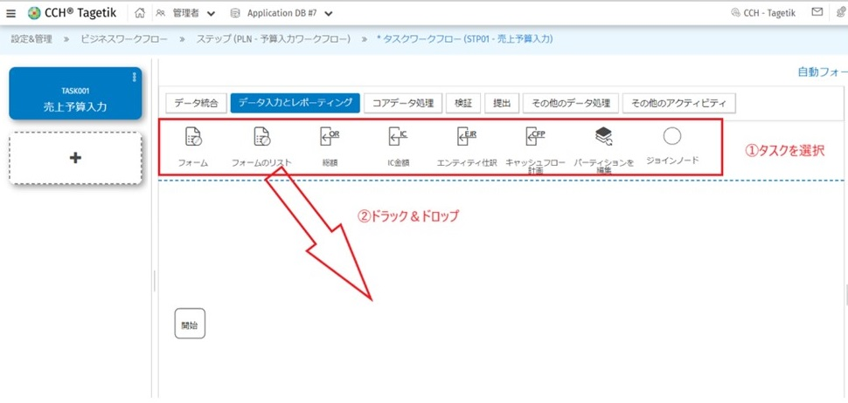
Task: Select the ジョインノード circle icon
Action: click(671, 137)
